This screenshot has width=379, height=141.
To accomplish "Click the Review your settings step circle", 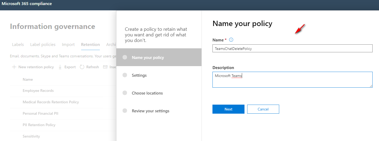I will (125, 111).
